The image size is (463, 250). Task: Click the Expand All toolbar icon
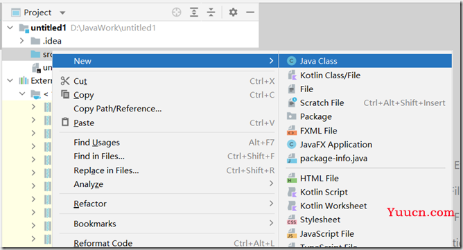[194, 12]
